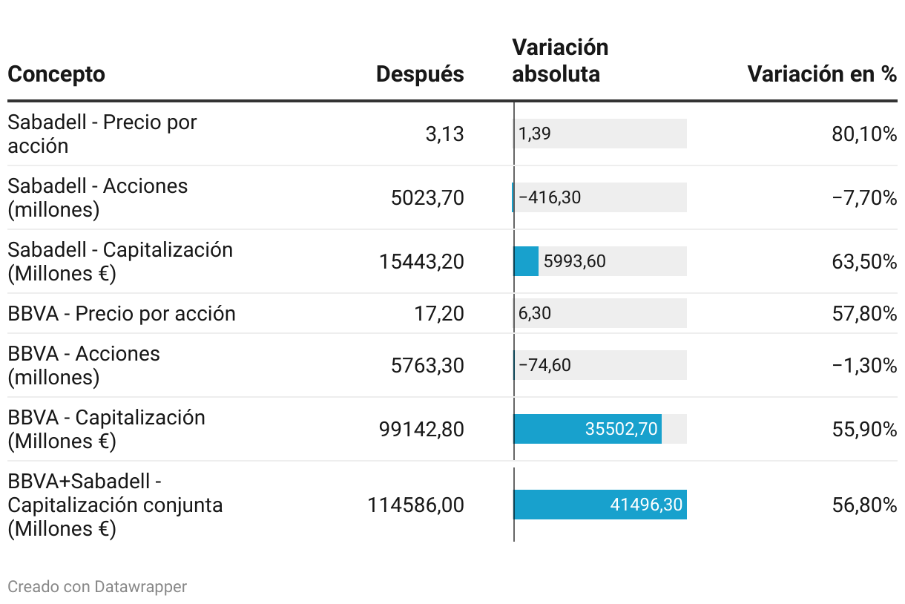Click the Concepto column header
Image resolution: width=905 pixels, height=604 pixels.
click(x=56, y=74)
